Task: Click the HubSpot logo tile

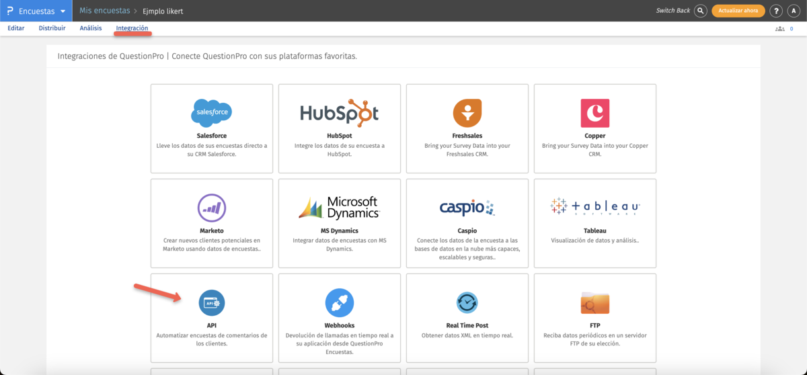Action: [339, 113]
